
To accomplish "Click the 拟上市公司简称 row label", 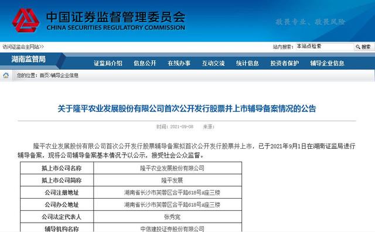I will (62, 180).
